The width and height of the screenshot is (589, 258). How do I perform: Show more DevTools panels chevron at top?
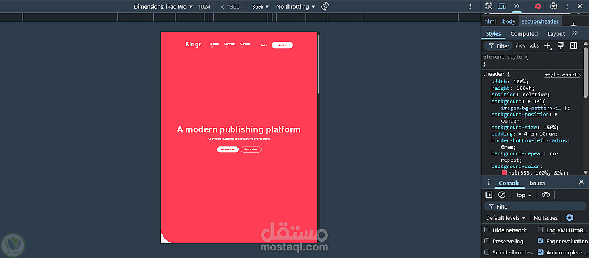click(x=517, y=6)
